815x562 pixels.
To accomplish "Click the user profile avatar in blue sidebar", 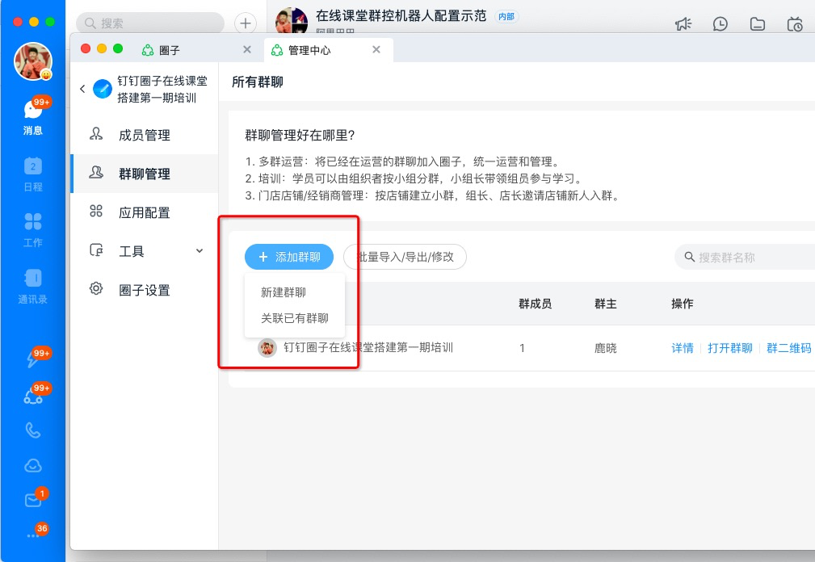I will tap(33, 61).
